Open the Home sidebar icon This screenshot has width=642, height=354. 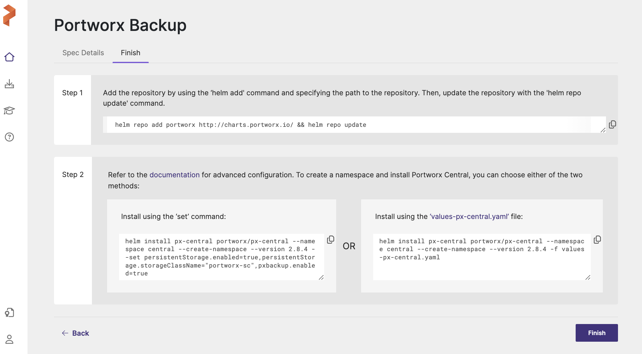click(9, 57)
